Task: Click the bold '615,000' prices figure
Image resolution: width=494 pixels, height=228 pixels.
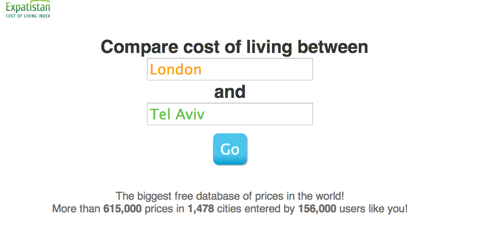Action: click(x=123, y=209)
